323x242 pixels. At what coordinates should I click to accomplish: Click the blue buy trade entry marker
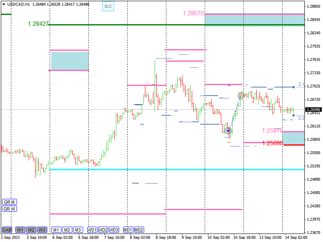tap(228, 130)
